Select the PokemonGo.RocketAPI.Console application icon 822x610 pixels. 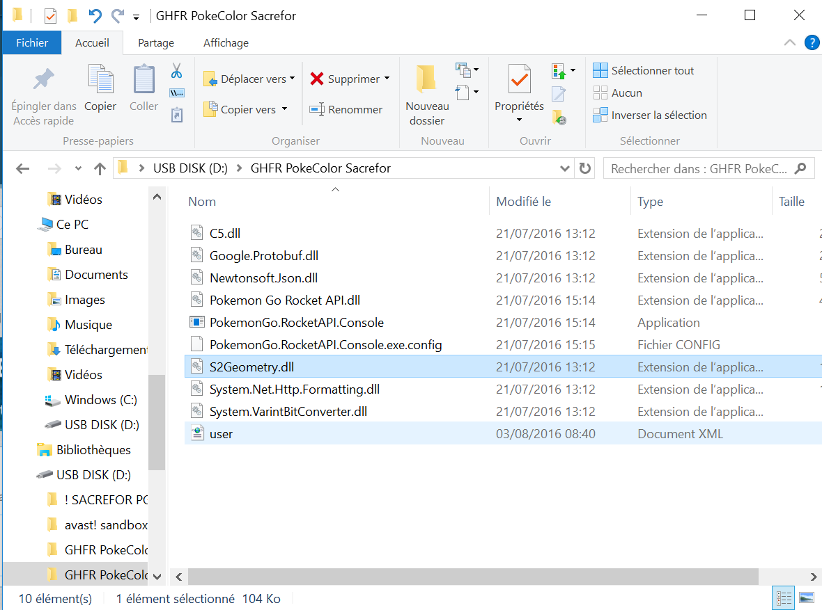(196, 322)
